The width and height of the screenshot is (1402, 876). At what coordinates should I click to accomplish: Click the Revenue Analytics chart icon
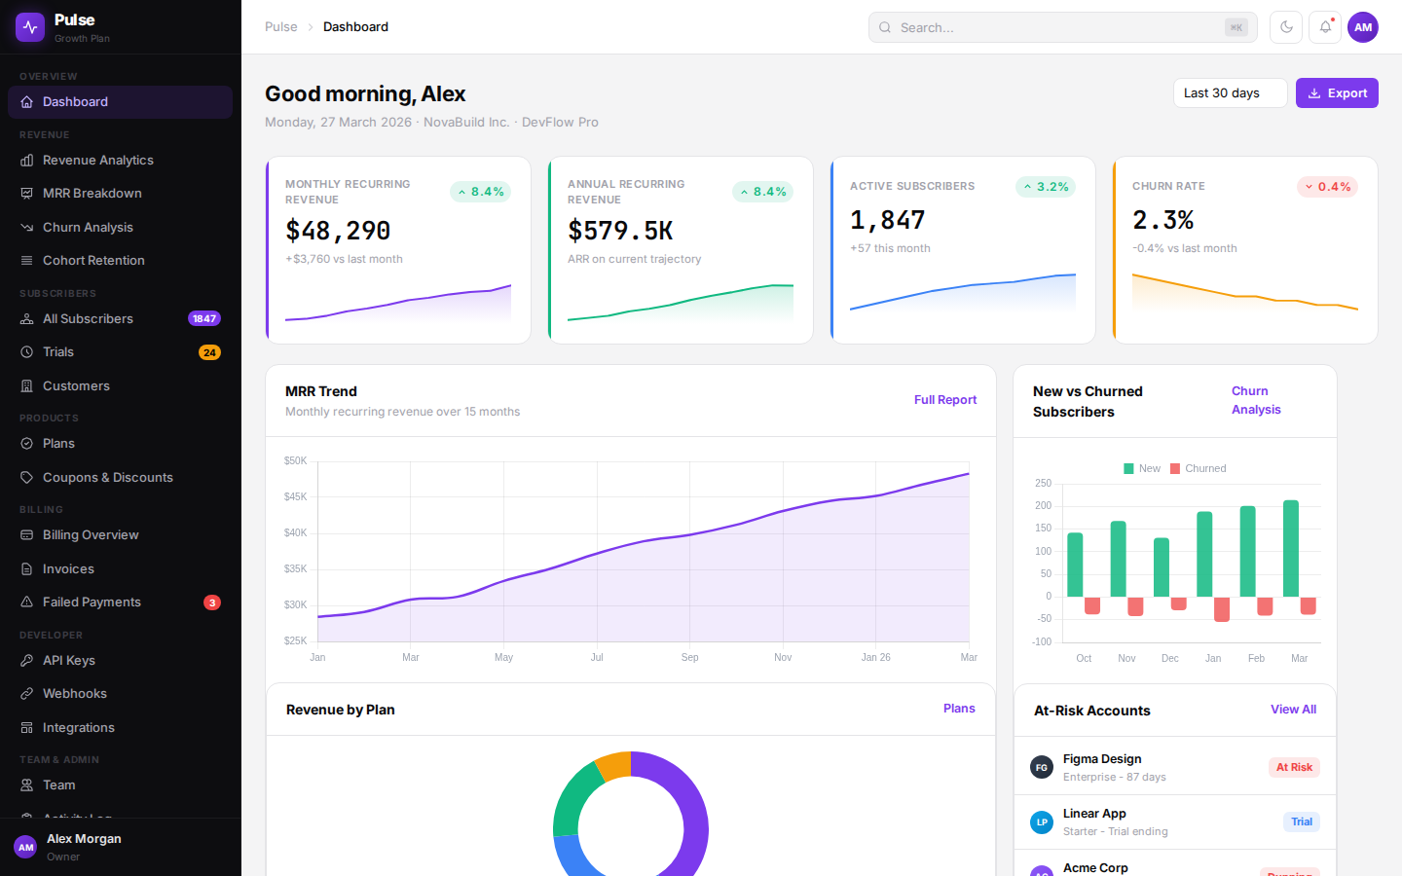pyautogui.click(x=27, y=161)
